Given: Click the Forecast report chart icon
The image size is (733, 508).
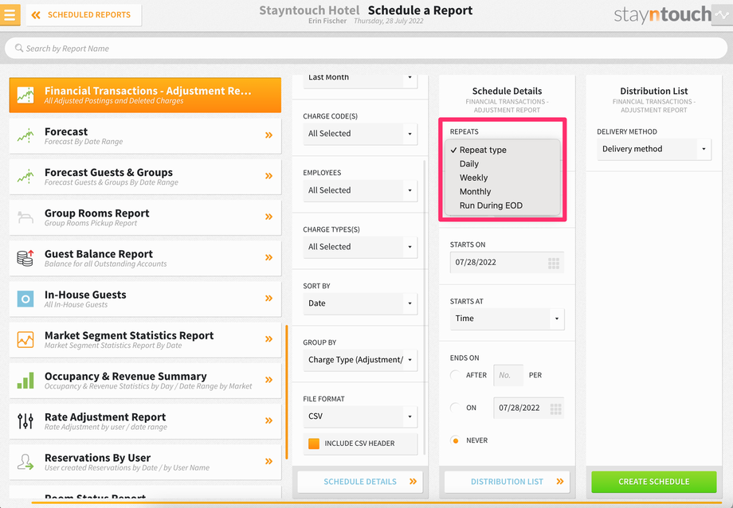Looking at the screenshot, I should point(25,136).
